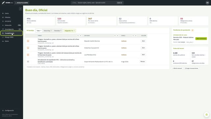Screen dimensions: 211x119
Task: Open the Vence column filter dropdown
Action: click(x=136, y=36)
